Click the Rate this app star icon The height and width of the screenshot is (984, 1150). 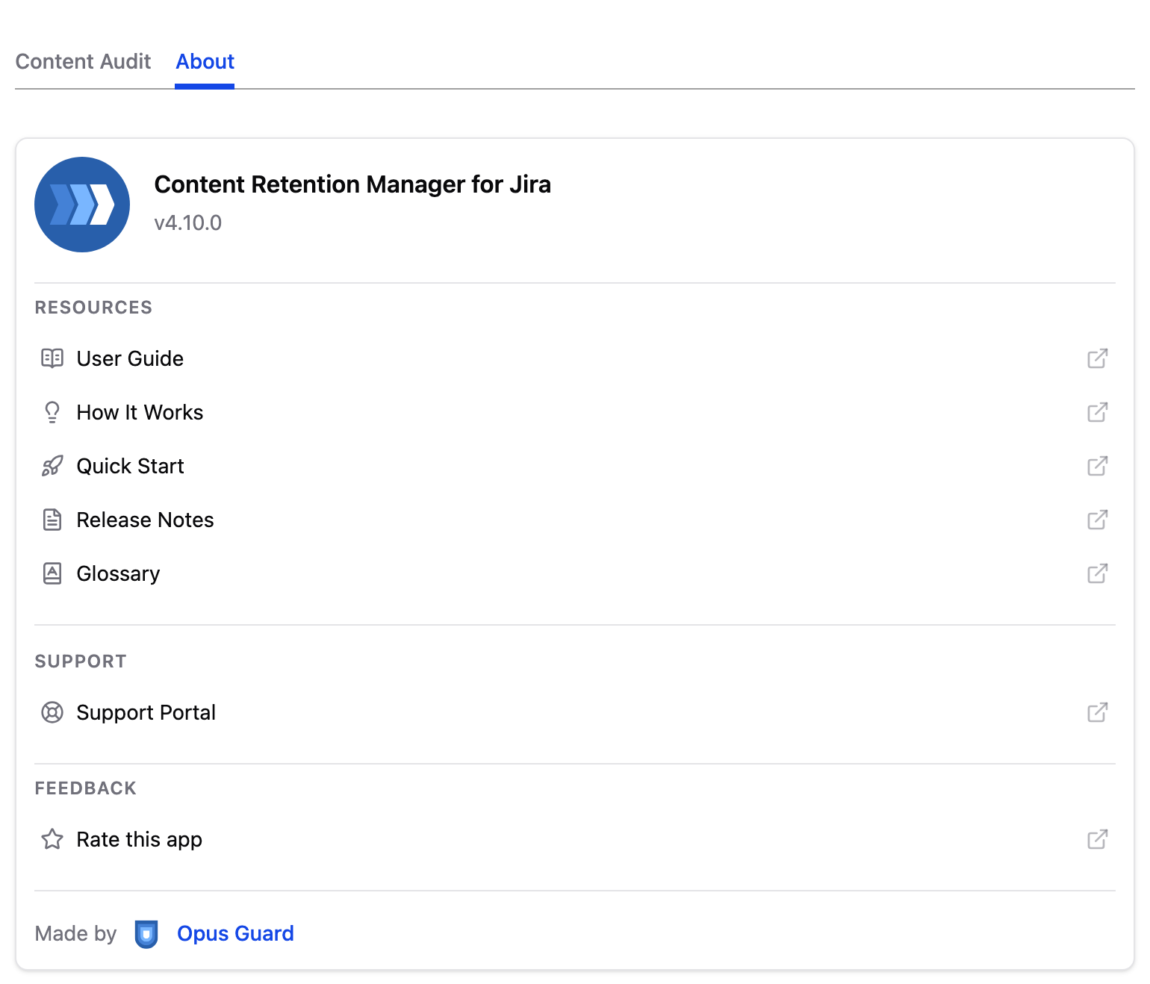coord(52,839)
